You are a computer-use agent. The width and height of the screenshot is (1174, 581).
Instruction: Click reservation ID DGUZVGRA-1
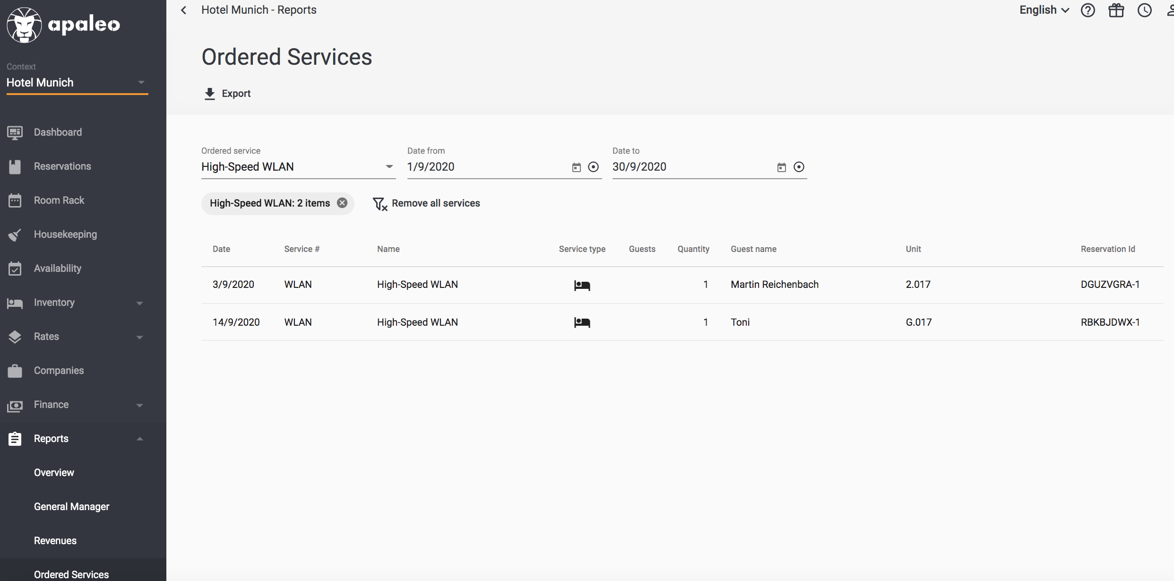(x=1110, y=285)
